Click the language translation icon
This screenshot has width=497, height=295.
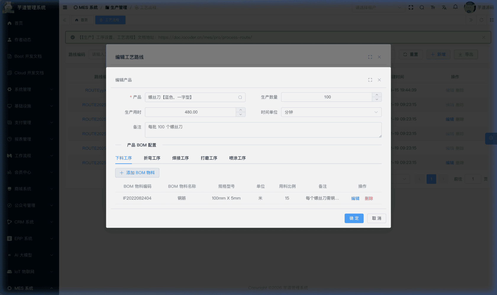[444, 7]
